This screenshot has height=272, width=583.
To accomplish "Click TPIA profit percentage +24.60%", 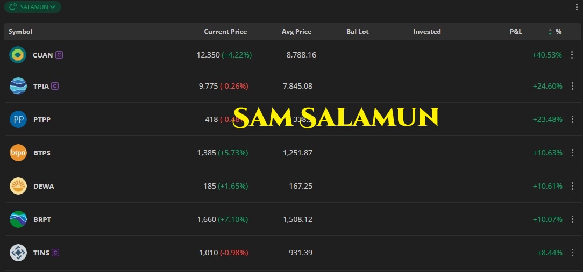I will tap(548, 86).
